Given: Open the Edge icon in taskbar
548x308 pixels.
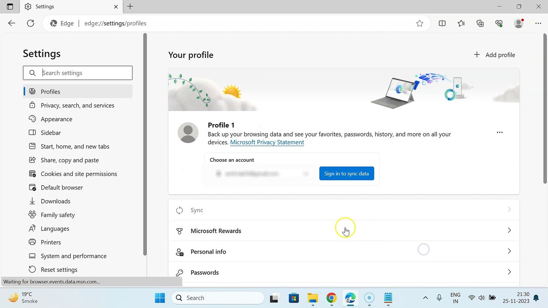Looking at the screenshot, I should 350,298.
